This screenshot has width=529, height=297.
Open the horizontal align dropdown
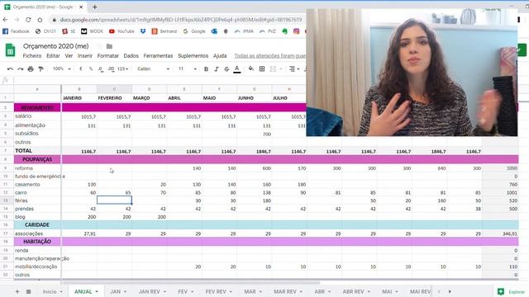(x=294, y=69)
